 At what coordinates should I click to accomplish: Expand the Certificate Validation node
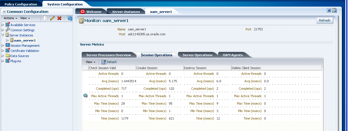point(3,51)
